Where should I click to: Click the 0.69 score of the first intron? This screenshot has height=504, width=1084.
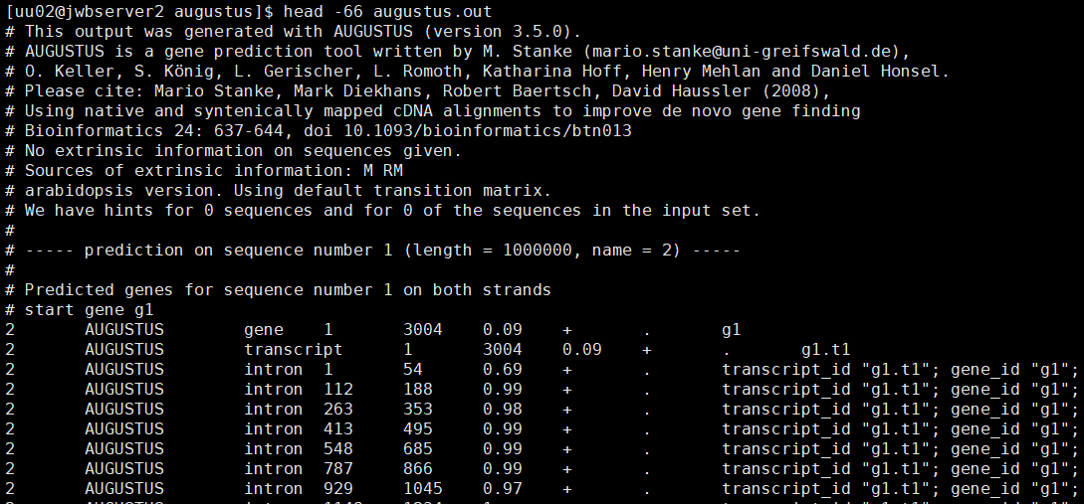pos(502,369)
